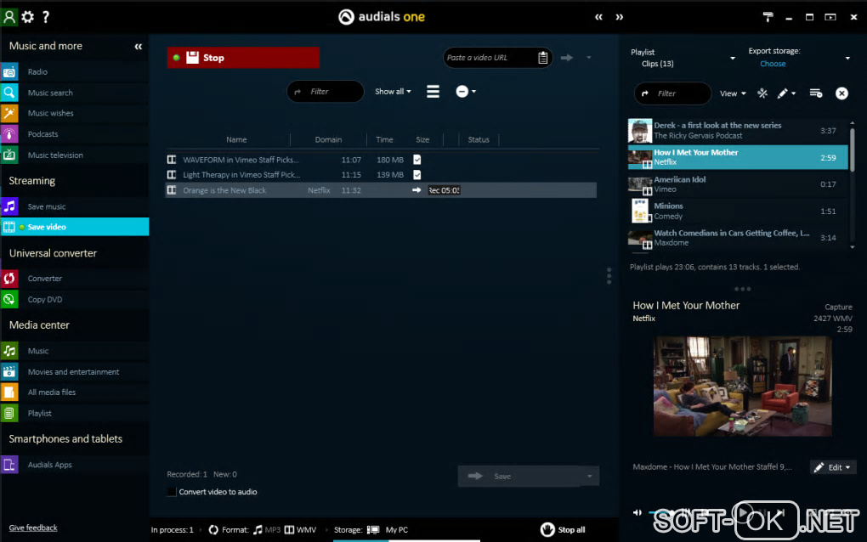This screenshot has height=542, width=867.
Task: Collapse the Music and more sidebar
Action: pos(139,47)
